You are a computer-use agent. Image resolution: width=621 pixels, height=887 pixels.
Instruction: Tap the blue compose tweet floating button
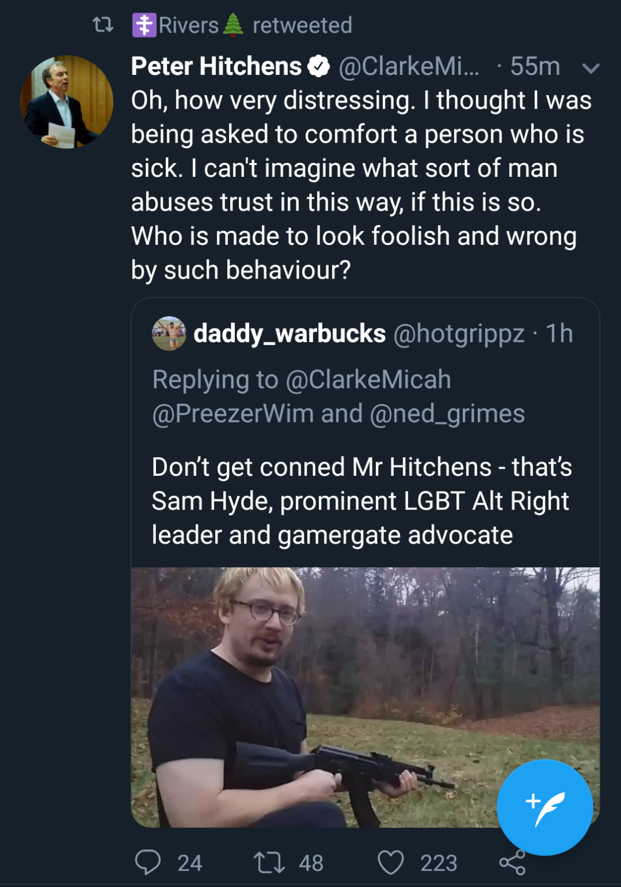point(544,807)
